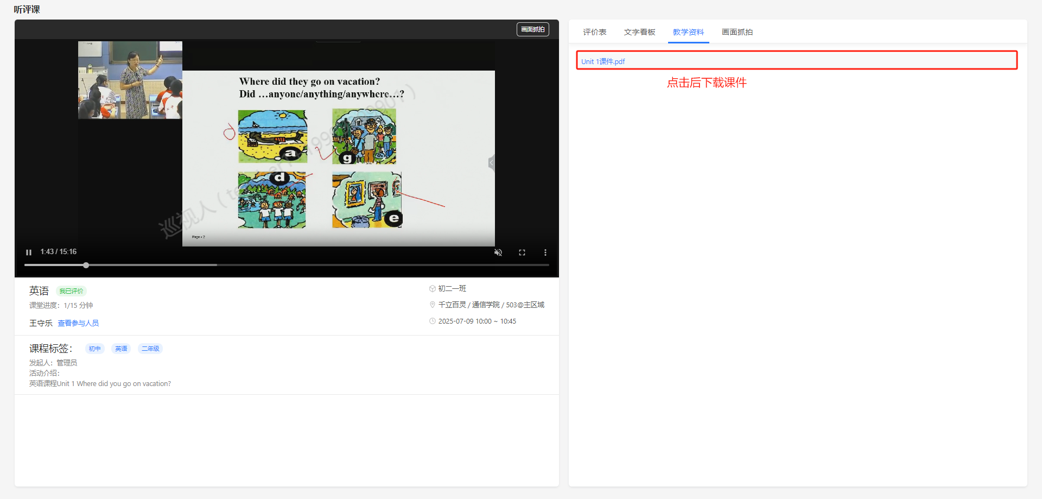Unmute the video audio
This screenshot has height=499, width=1042.
point(498,252)
